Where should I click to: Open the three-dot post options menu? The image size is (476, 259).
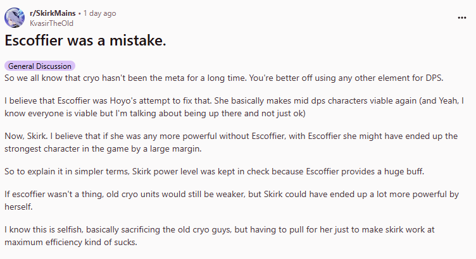pos(461,18)
